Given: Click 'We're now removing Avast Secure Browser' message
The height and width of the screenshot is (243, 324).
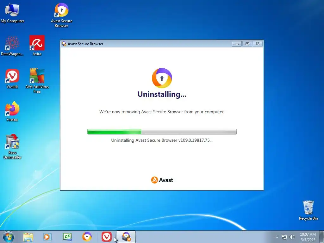Looking at the screenshot, I should (162, 112).
